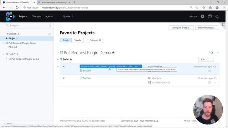The image size is (228, 128).
Task: Open the Agents page
Action: coord(49,16)
